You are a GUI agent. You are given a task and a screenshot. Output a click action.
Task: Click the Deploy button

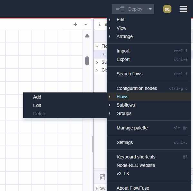click(129, 9)
